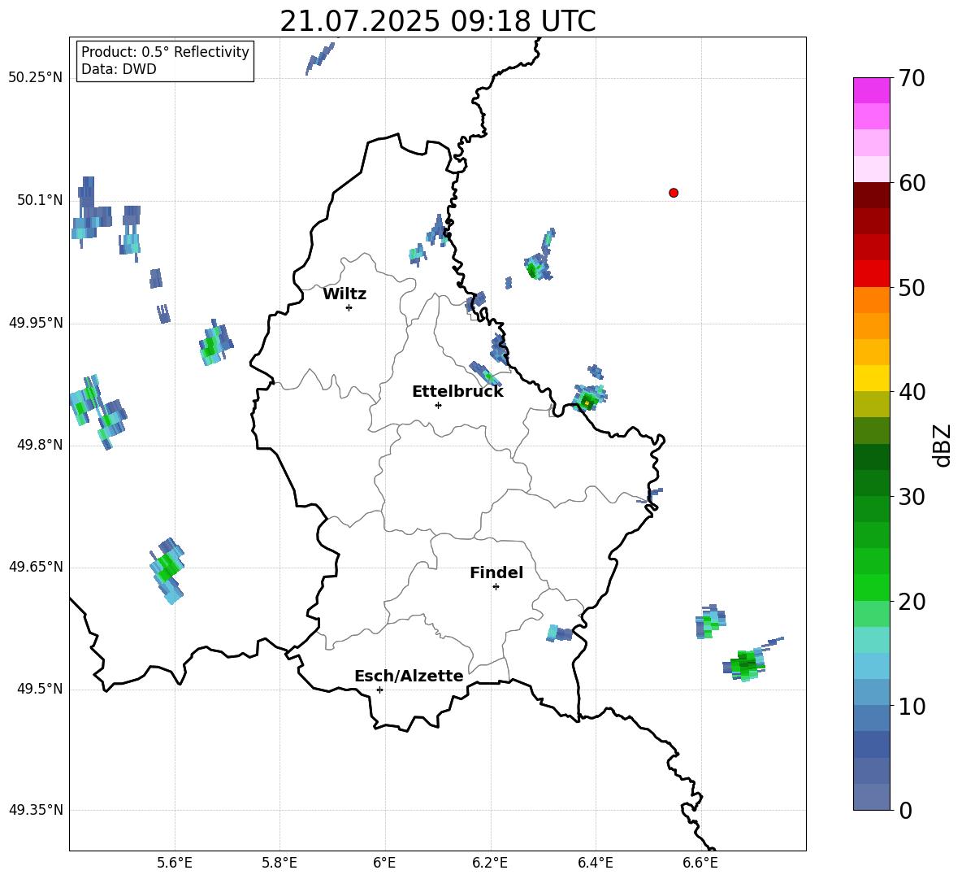
Task: Click the title 21.07.2025 09:18 UTC
Action: point(438,21)
